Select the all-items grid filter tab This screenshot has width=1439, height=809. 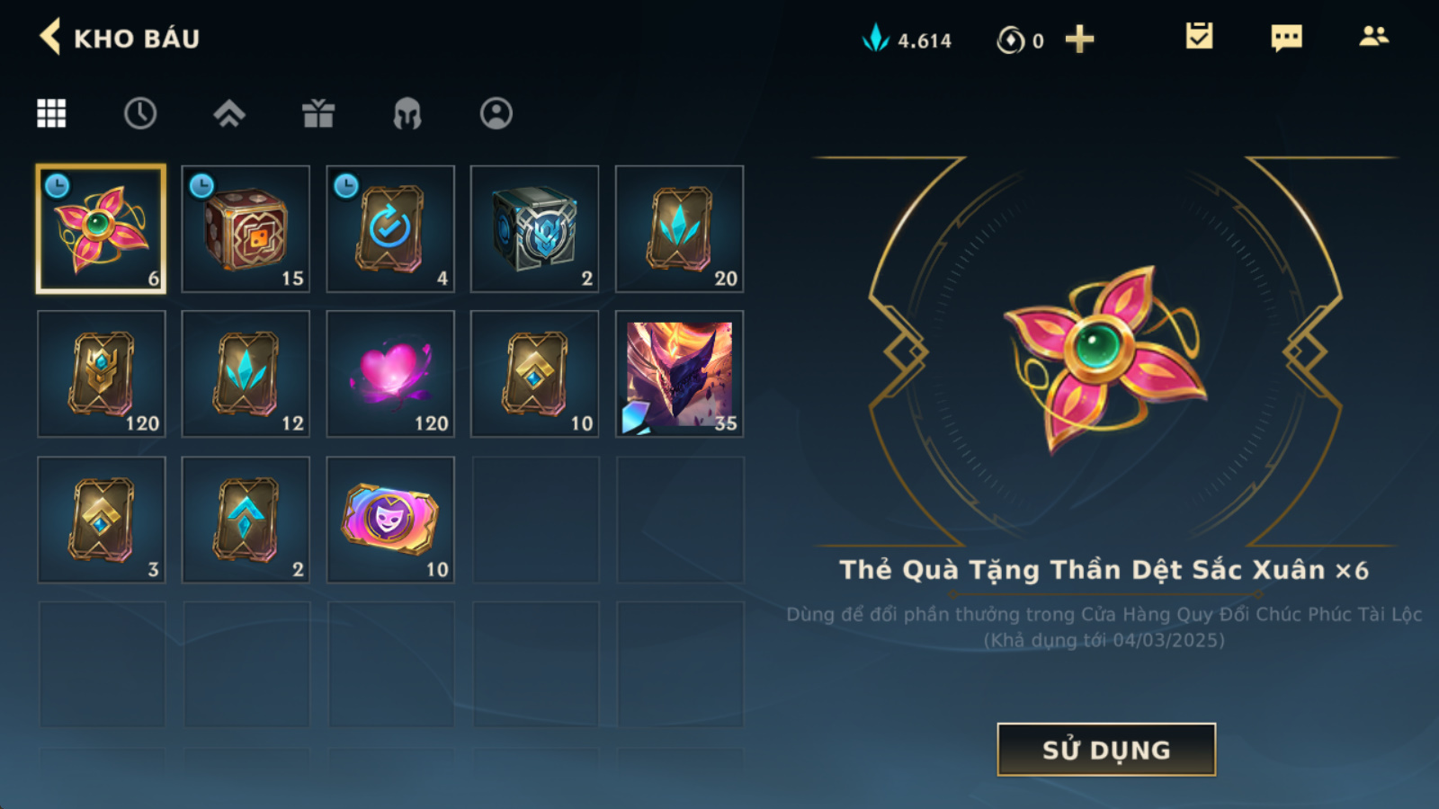coord(51,113)
